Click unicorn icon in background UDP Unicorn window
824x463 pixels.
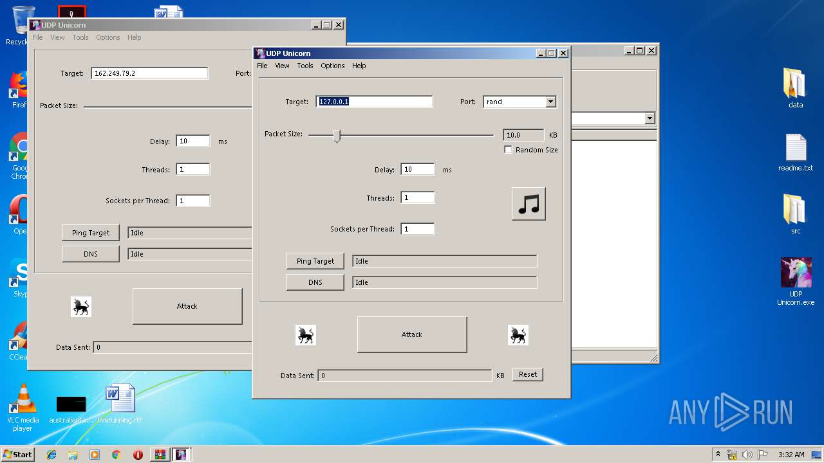[81, 307]
